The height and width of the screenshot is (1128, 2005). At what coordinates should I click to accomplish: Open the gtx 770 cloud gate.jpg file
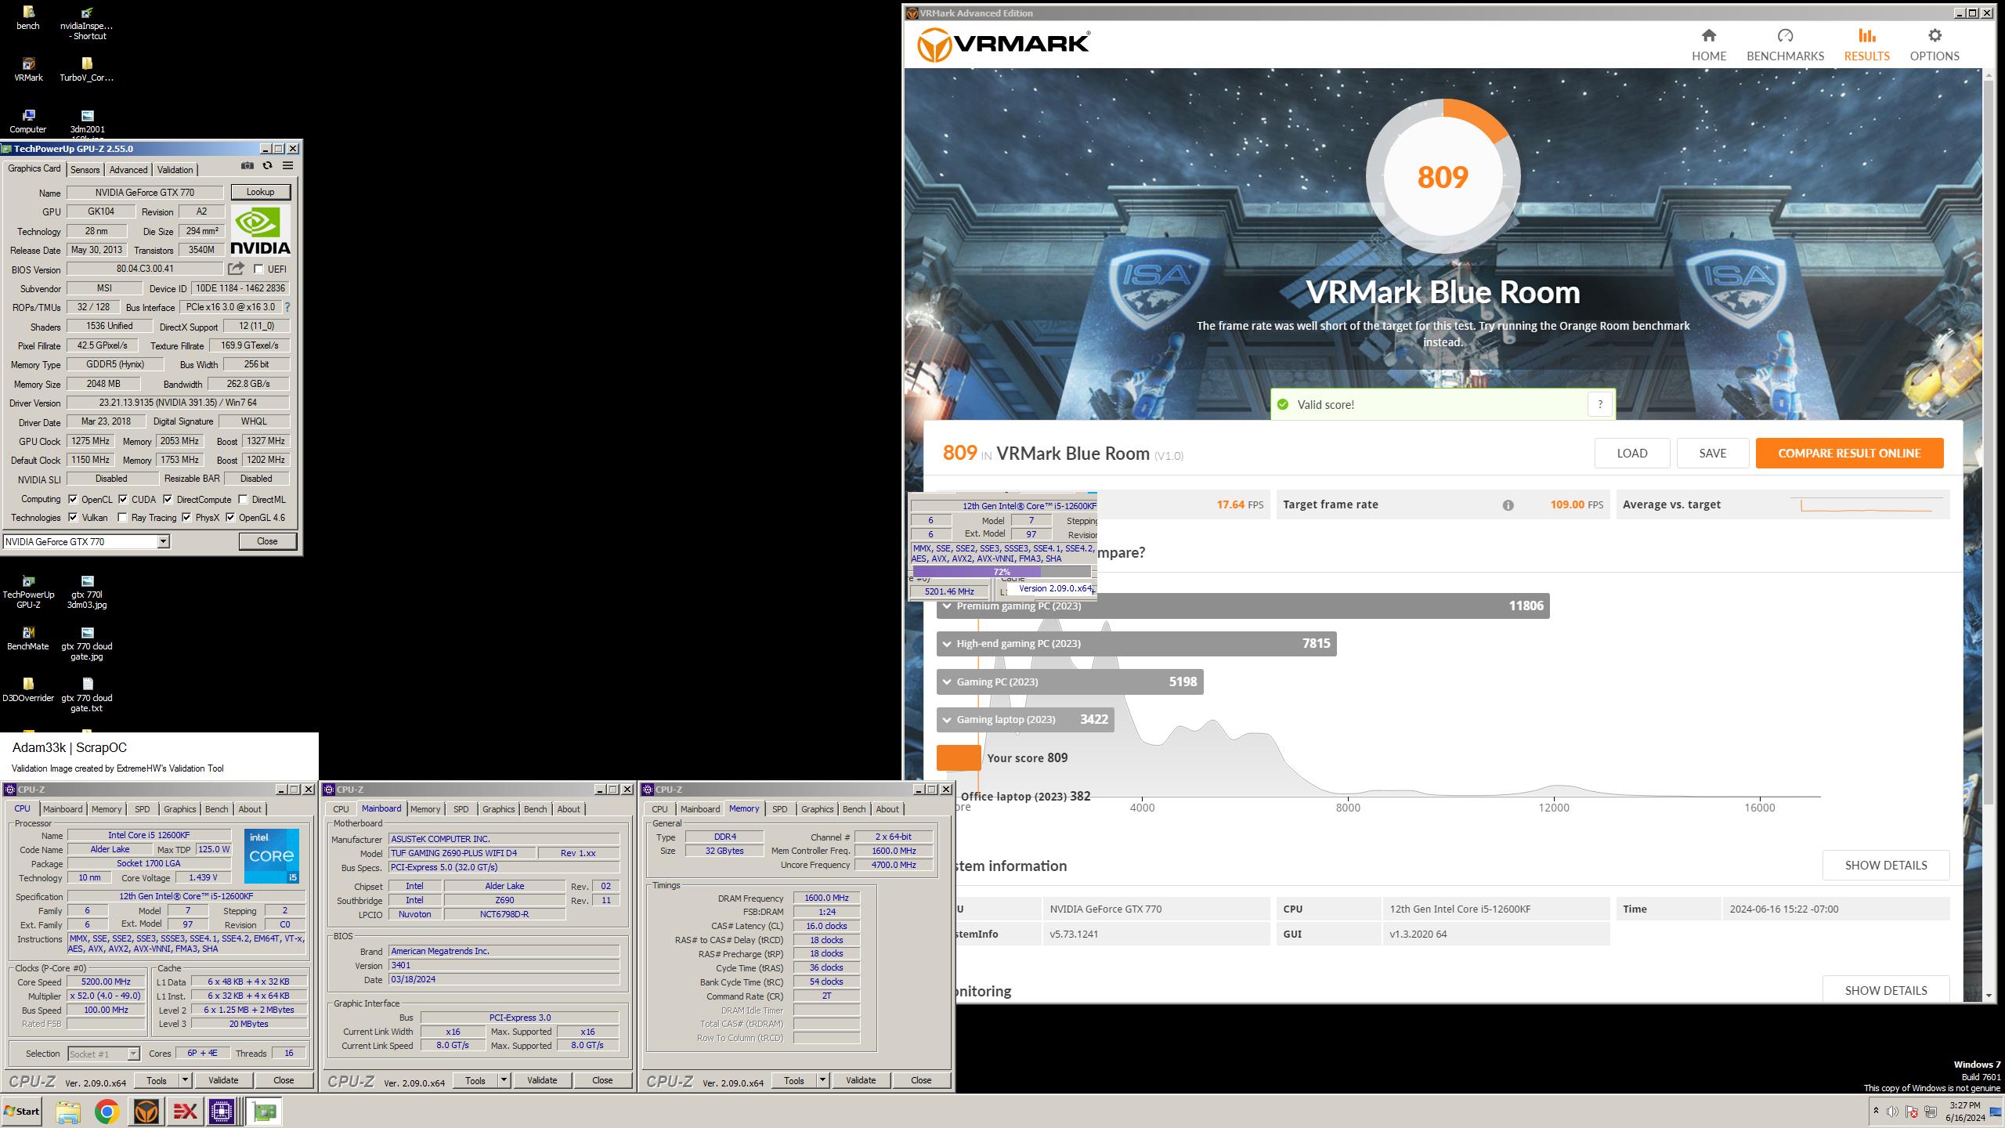point(87,644)
